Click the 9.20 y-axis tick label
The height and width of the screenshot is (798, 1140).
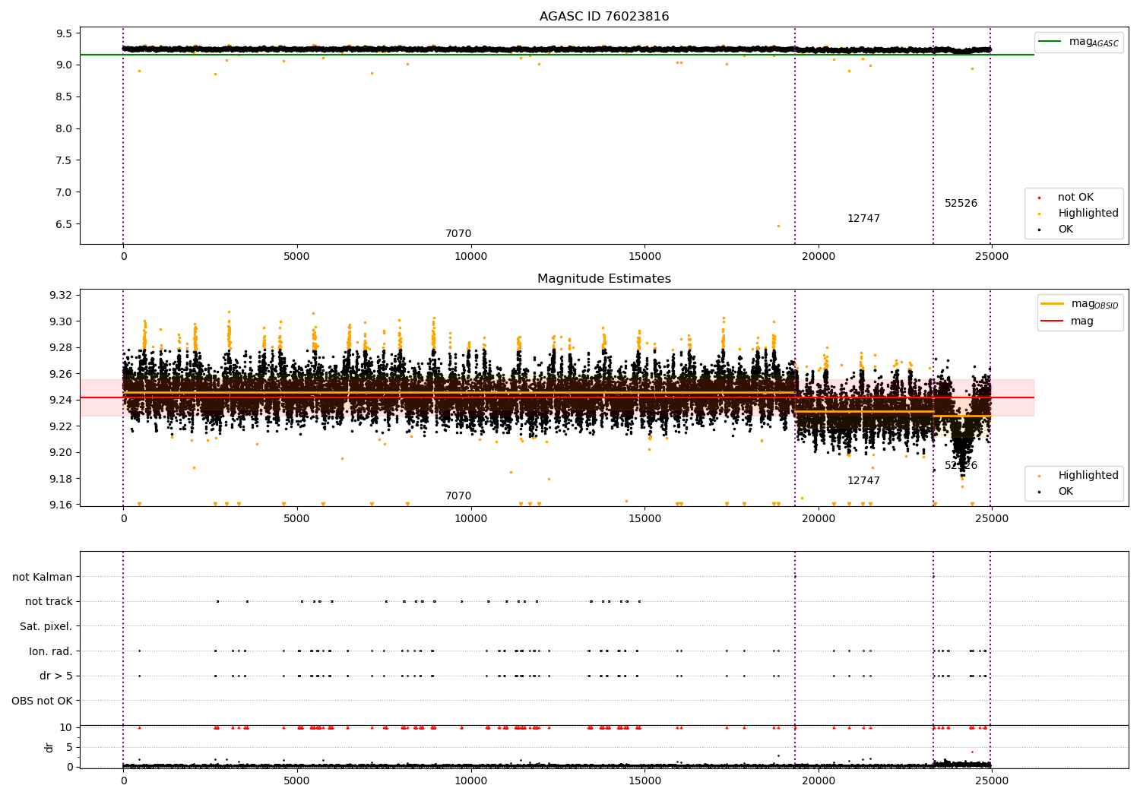[x=61, y=453]
